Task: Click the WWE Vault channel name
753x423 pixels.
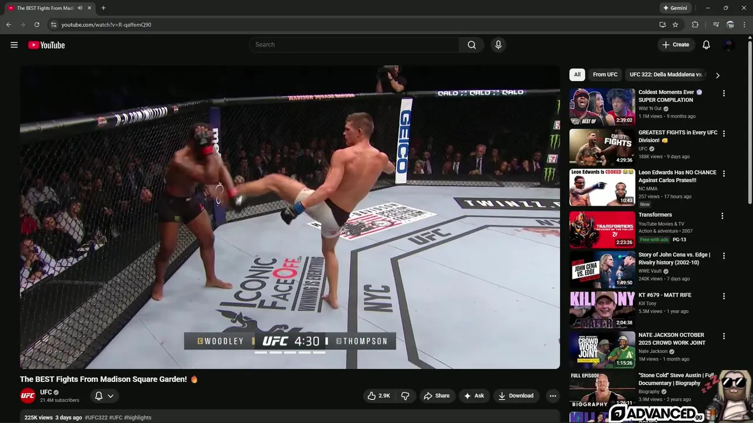Action: click(x=650, y=271)
